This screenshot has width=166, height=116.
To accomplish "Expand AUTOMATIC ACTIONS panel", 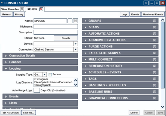I will tap(120, 34).
